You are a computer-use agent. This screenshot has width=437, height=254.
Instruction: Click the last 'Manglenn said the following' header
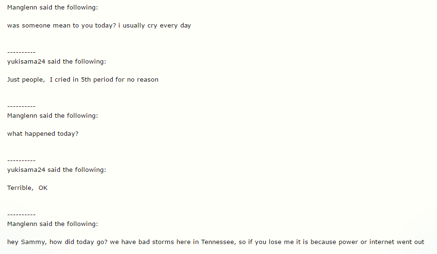tap(52, 224)
